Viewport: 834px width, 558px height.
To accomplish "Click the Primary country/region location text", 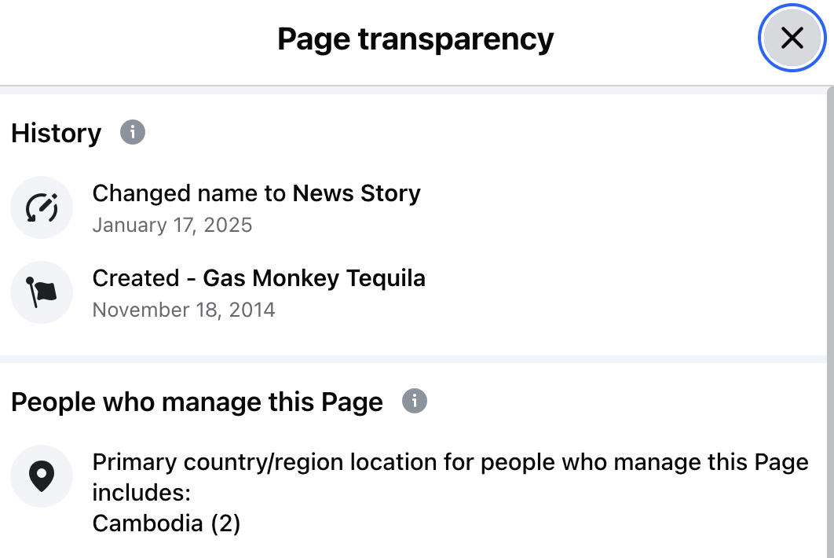I will (450, 461).
